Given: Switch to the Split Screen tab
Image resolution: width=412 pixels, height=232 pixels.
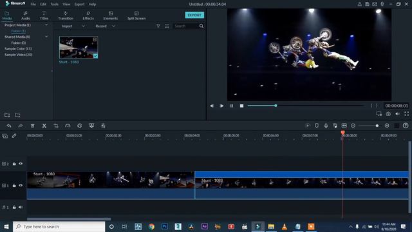Looking at the screenshot, I should 136,15.
